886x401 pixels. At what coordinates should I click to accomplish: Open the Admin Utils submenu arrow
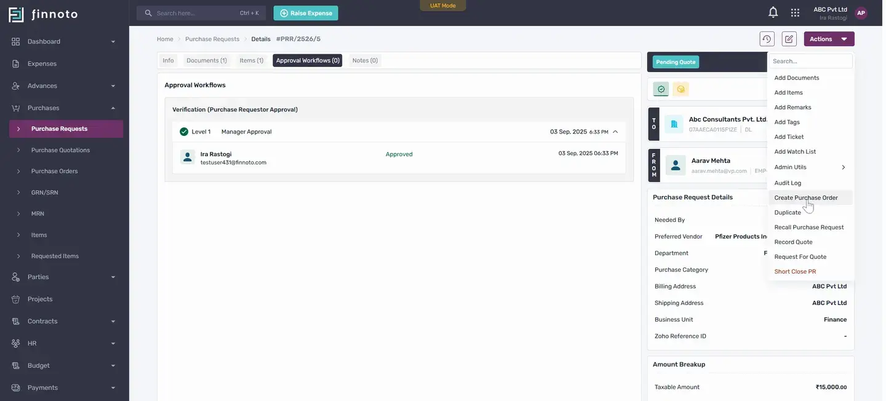(844, 167)
